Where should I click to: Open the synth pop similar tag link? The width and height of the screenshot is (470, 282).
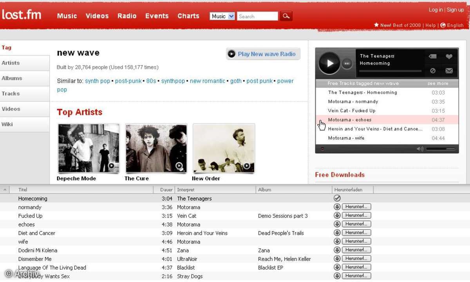98,81
